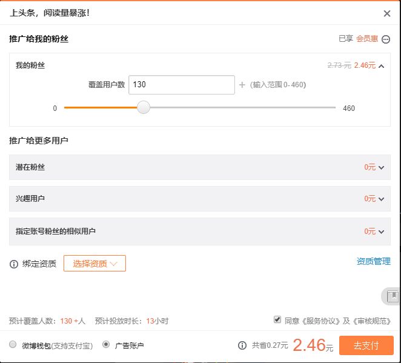Open the 《审核规范》 link
This screenshot has width=401, height=363.
tap(372, 321)
